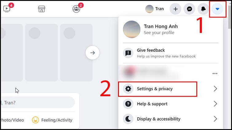232x130 pixels.
Task: Expand the Display & accessibility chevron
Action: [215, 119]
